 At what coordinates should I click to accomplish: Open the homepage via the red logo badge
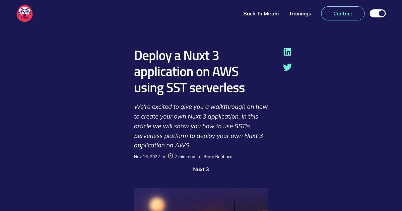[x=25, y=13]
